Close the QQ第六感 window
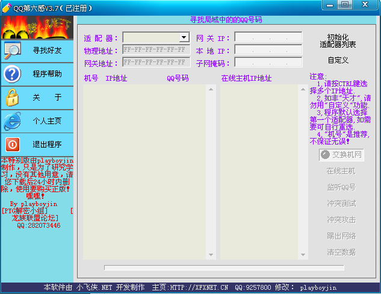The height and width of the screenshot is (294, 381). pyautogui.click(x=365, y=5)
